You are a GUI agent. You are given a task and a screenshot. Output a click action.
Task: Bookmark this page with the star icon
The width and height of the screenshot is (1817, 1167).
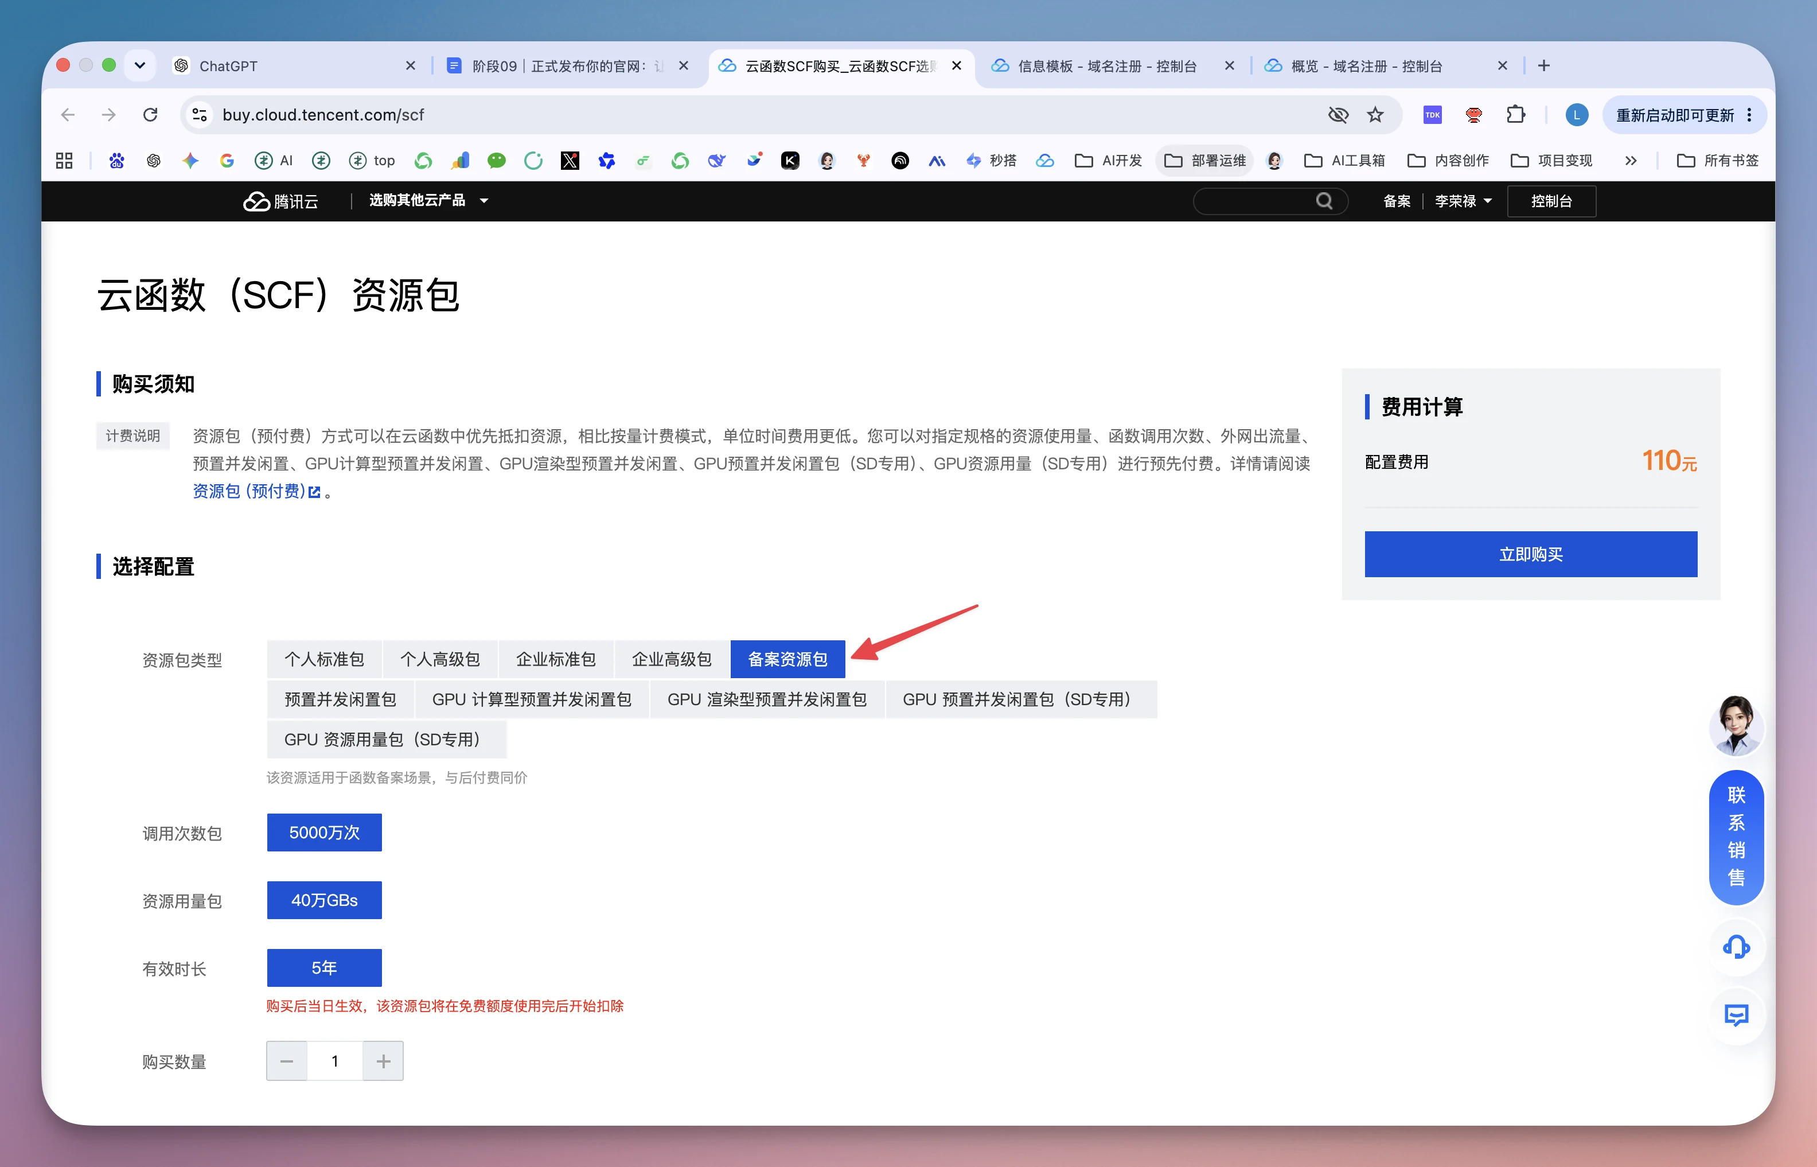1375,114
